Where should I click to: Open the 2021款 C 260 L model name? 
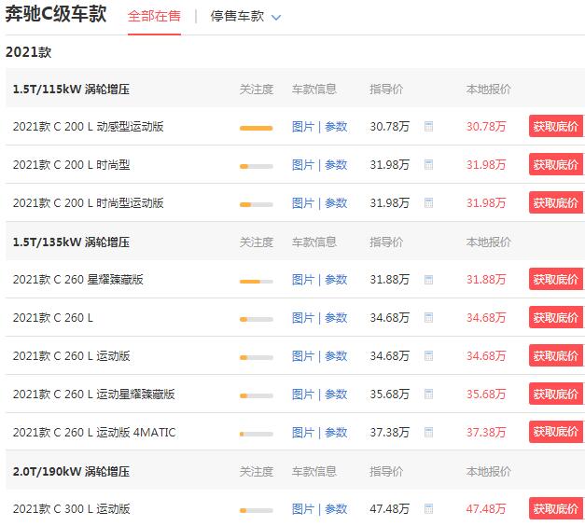pos(53,318)
